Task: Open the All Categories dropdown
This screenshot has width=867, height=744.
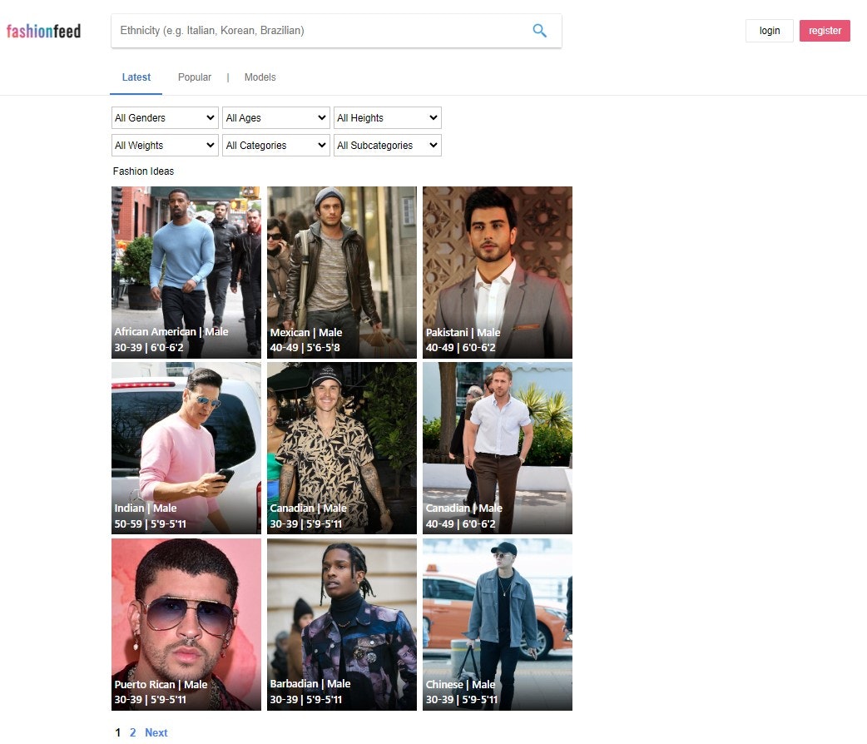Action: click(x=275, y=145)
